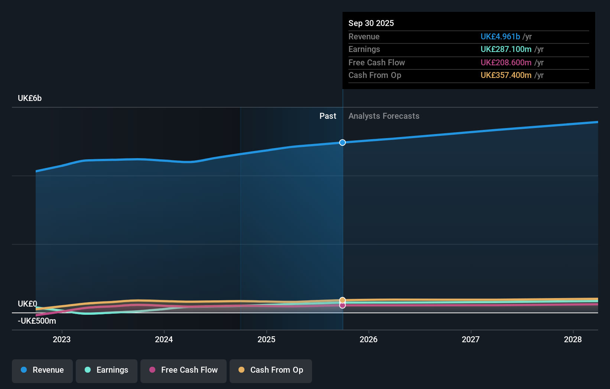Select the orange Cash From Op marker

pos(342,300)
